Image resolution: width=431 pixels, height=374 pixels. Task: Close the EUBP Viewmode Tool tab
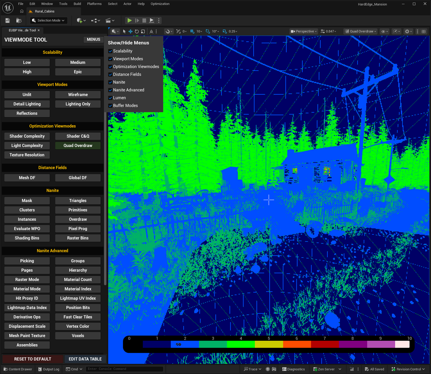[39, 30]
